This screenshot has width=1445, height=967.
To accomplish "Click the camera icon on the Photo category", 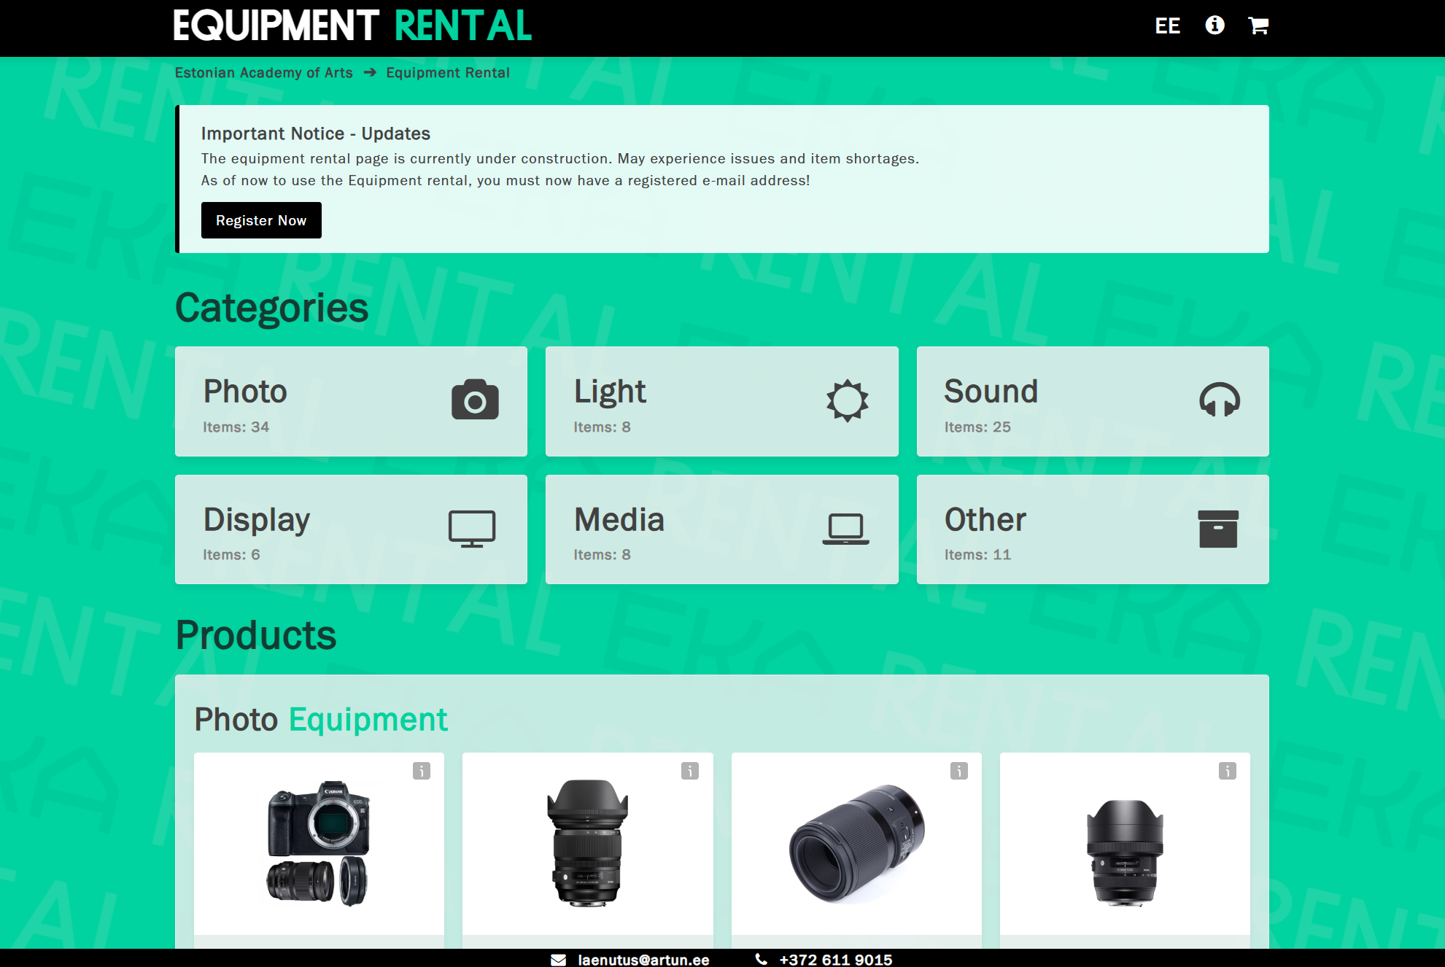I will point(475,400).
